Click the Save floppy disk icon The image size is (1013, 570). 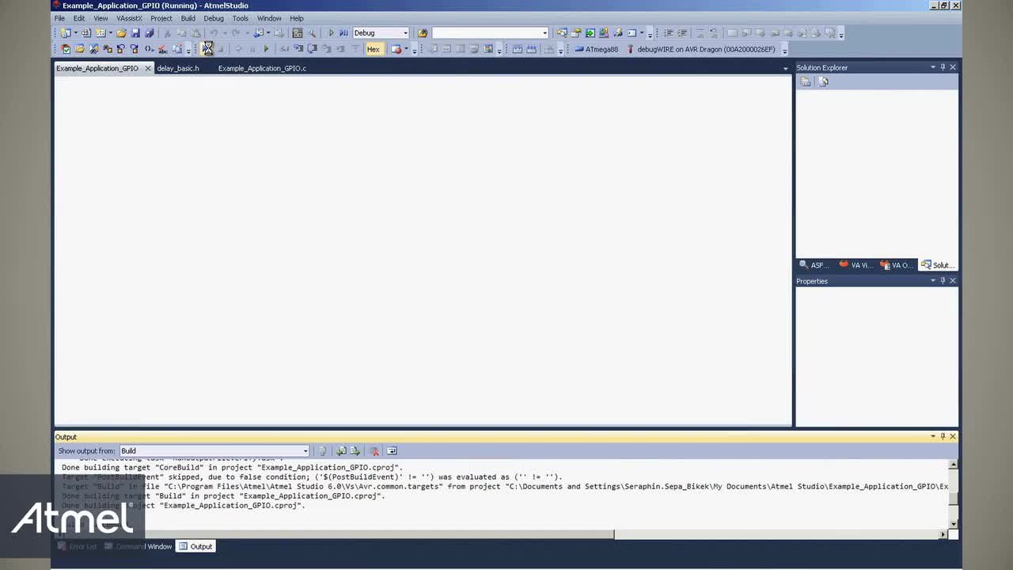135,33
